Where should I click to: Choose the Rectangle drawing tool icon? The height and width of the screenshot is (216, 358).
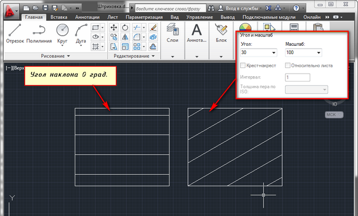click(95, 27)
